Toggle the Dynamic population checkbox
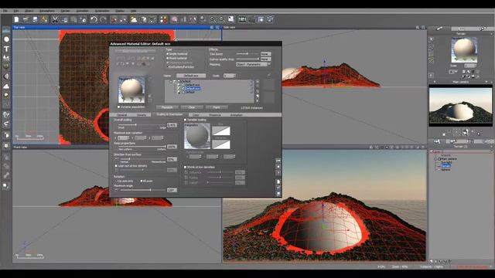 tap(118, 107)
